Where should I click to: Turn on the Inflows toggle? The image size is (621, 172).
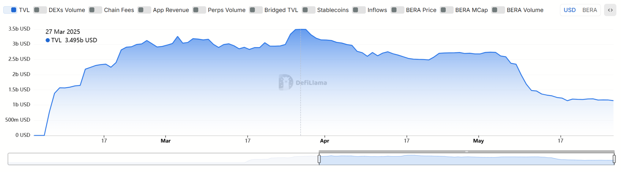(x=359, y=10)
